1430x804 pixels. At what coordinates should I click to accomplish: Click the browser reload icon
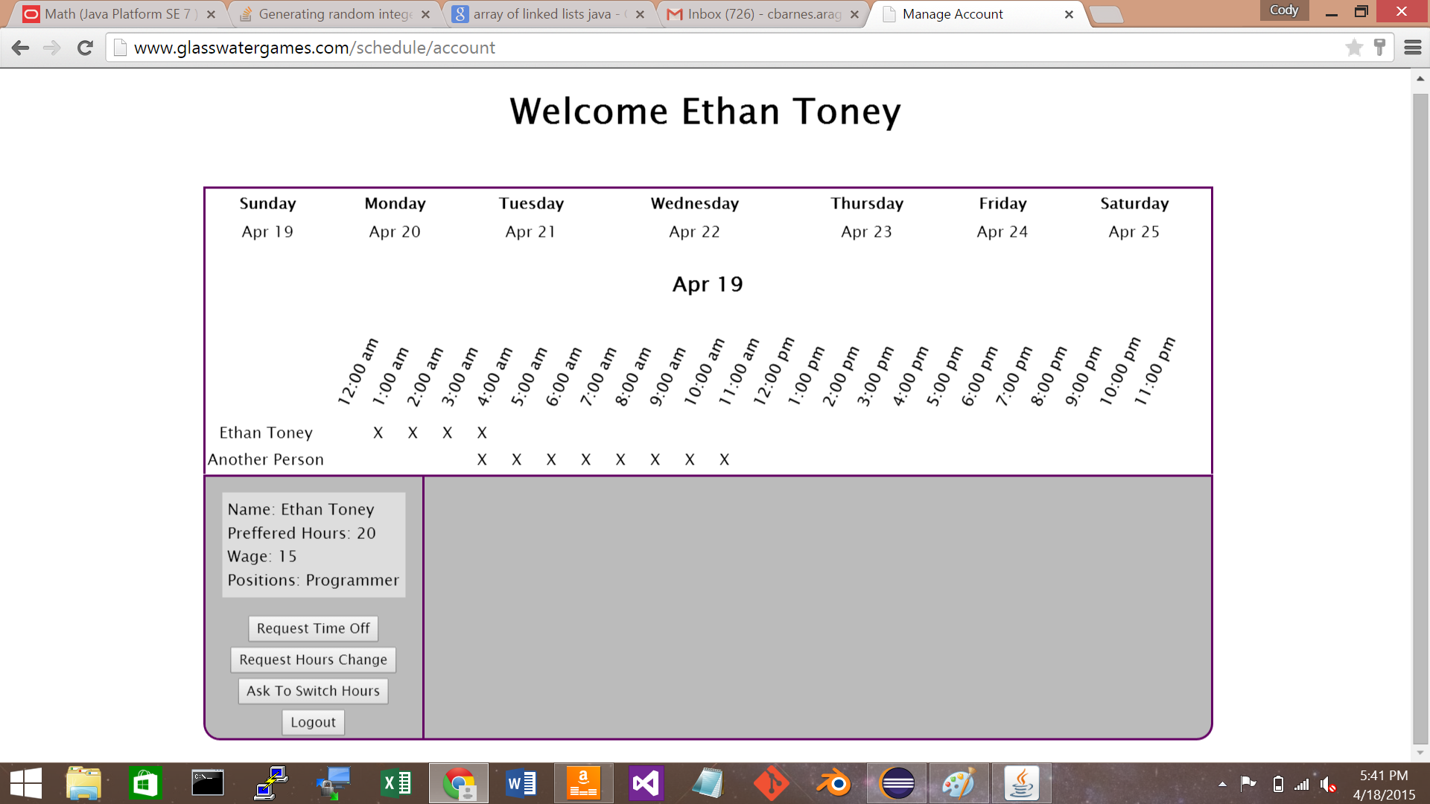pos(85,48)
